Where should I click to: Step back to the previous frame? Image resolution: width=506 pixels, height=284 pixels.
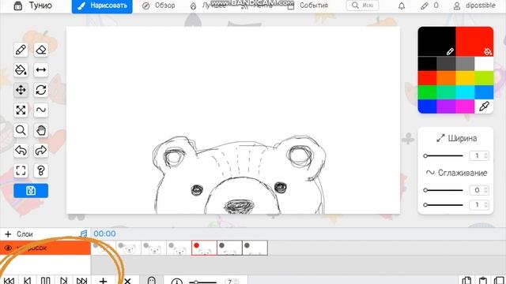coord(28,281)
